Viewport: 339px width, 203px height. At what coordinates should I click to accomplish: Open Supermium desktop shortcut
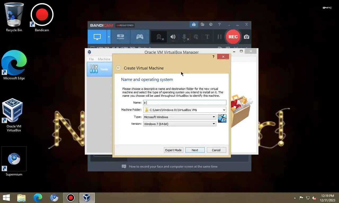click(x=14, y=162)
